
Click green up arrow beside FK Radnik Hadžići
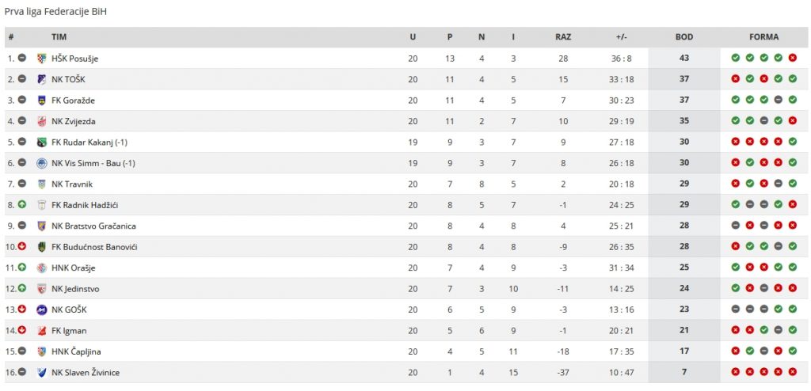tap(21, 204)
